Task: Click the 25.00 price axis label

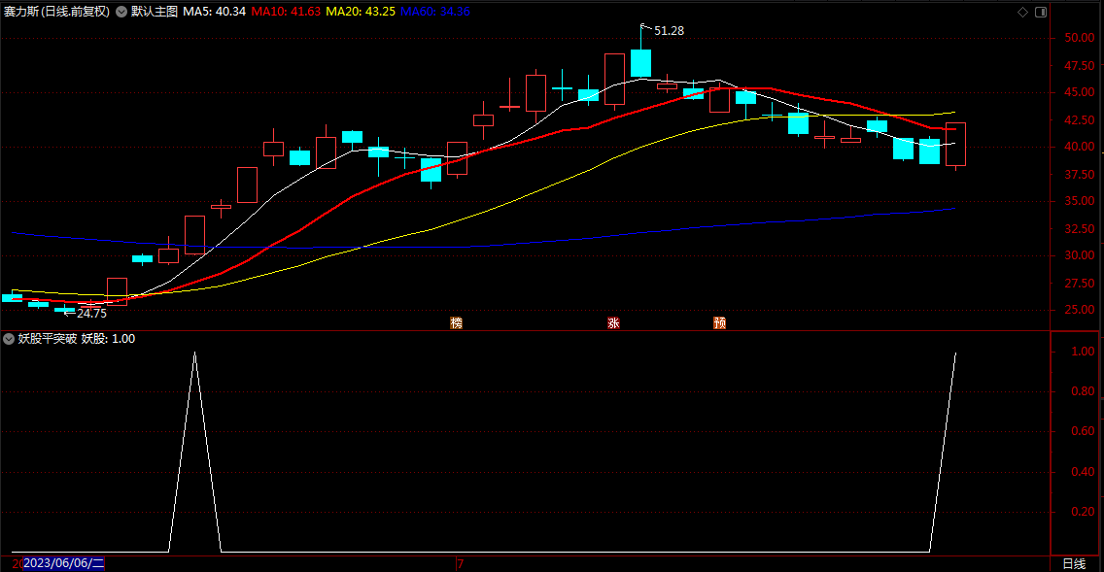Action: 1080,310
